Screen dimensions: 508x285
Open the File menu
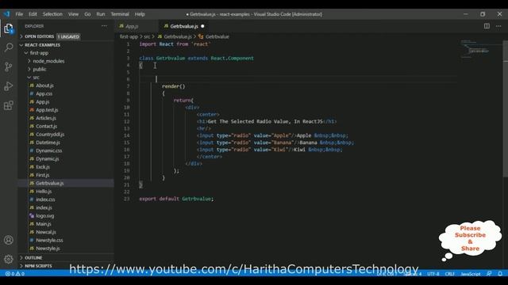(x=19, y=14)
